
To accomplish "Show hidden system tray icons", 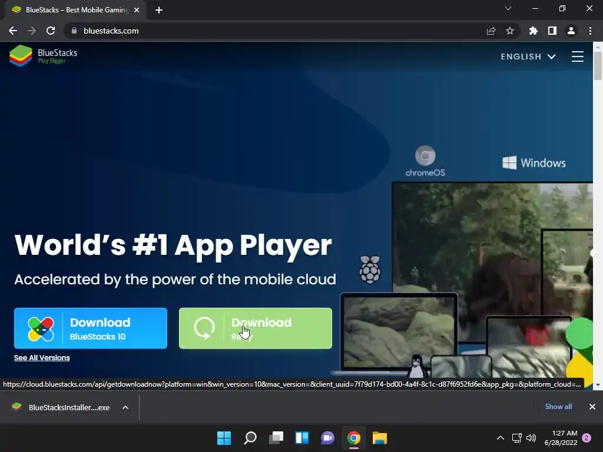I will click(x=501, y=438).
